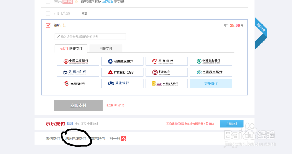Select 中国光大银行 bank option
This screenshot has height=154, width=292.
tap(167, 83)
